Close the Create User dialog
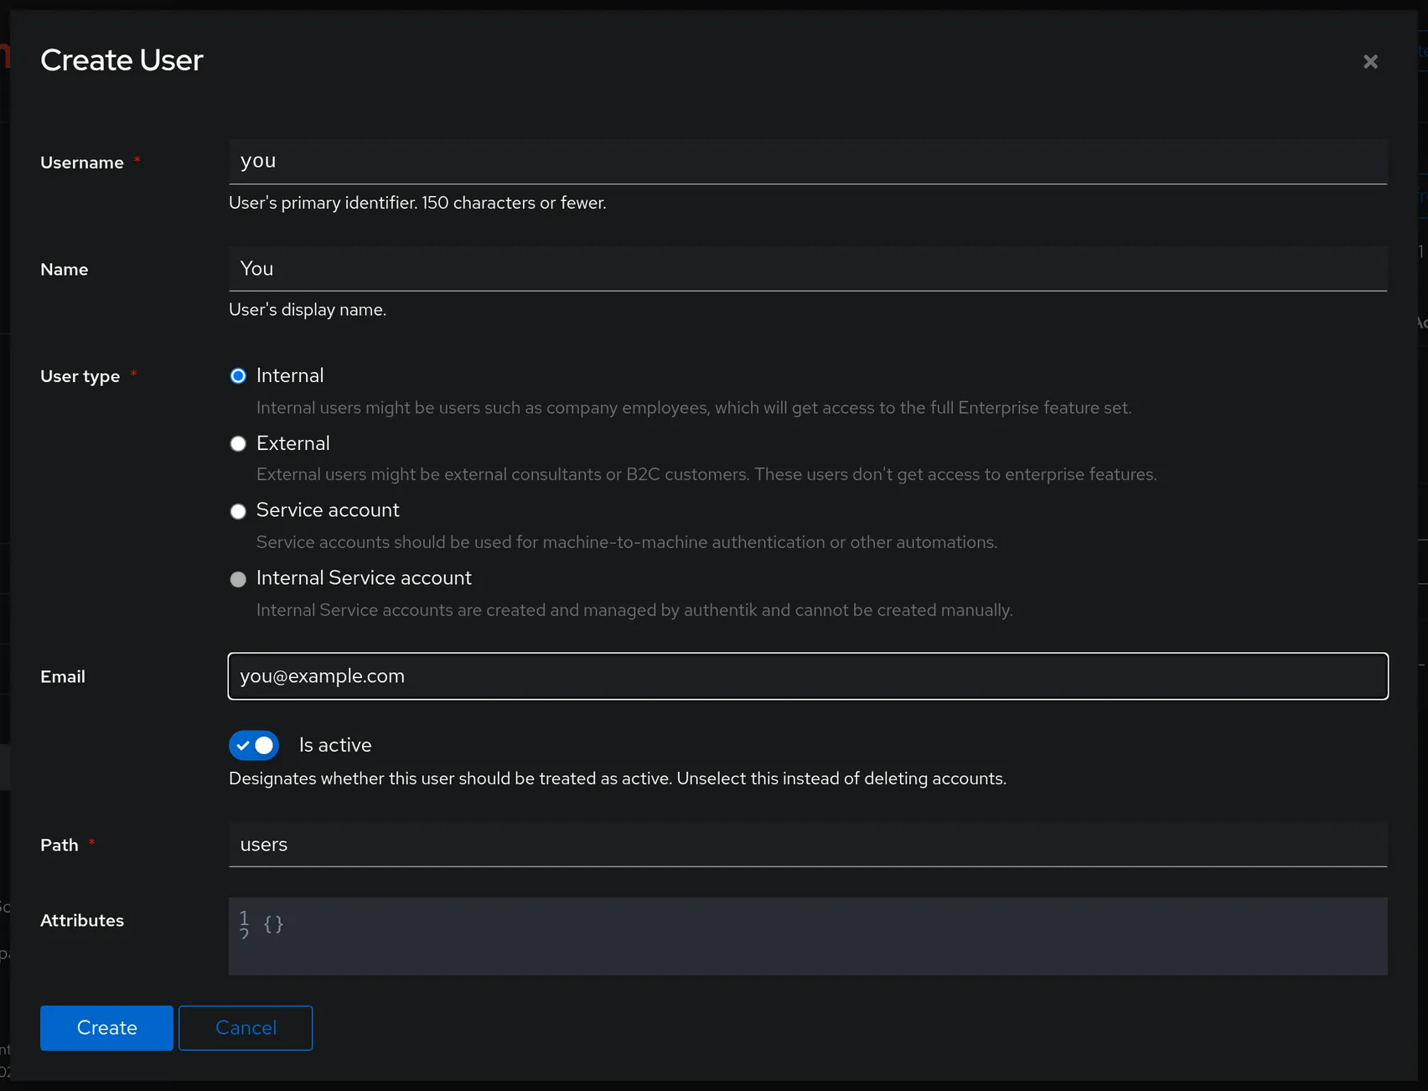The width and height of the screenshot is (1428, 1091). [x=1370, y=61]
